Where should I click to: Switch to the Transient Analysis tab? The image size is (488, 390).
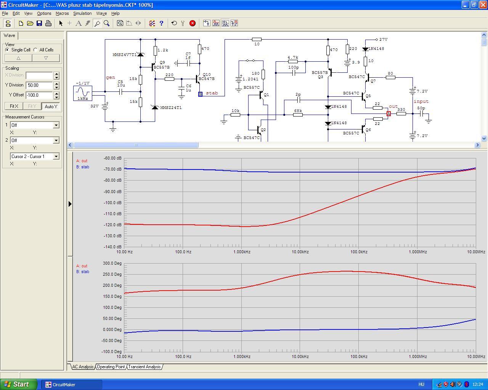pos(144,367)
